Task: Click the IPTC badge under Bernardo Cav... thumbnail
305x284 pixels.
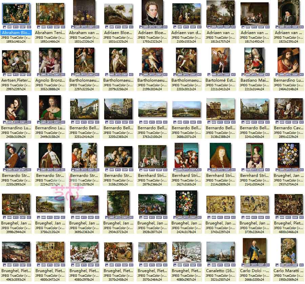Action: click(288, 122)
